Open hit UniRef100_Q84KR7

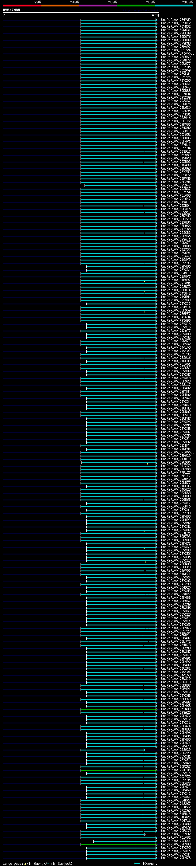pos(175,800)
